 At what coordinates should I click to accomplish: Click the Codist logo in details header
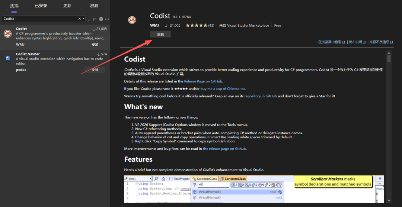click(x=132, y=20)
